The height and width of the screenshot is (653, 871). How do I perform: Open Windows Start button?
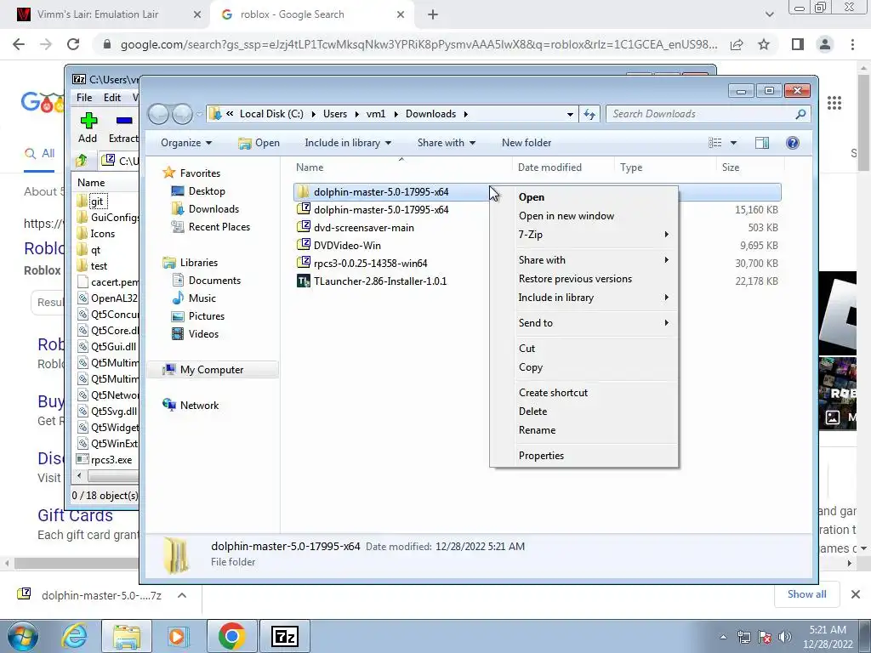23,636
